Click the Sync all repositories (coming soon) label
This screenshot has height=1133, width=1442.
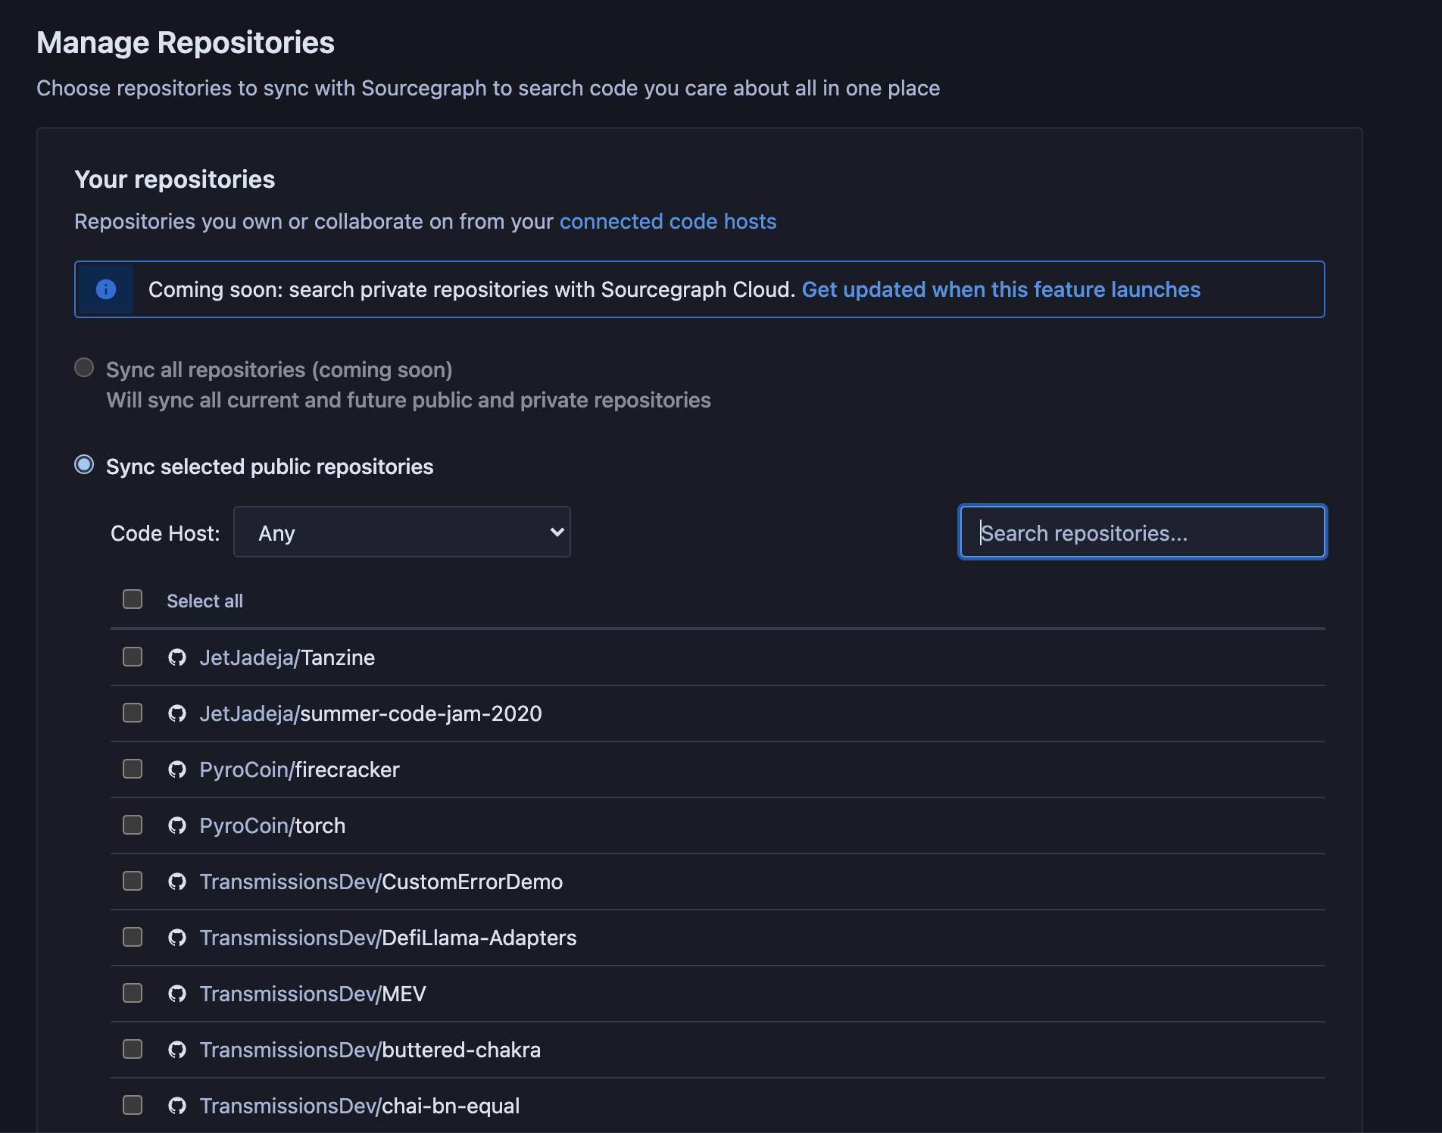tap(279, 370)
